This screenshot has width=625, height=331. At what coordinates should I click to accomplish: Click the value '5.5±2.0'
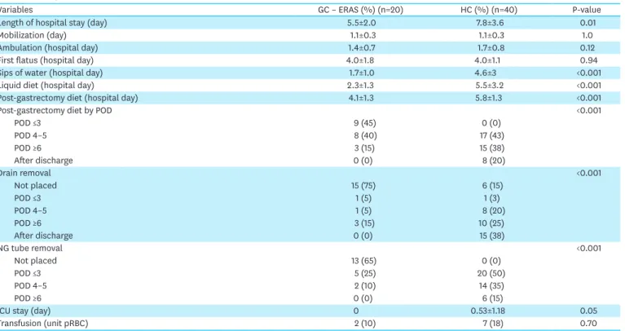click(x=361, y=23)
